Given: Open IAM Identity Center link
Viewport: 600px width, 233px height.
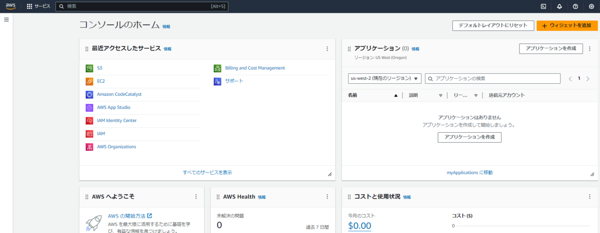Looking at the screenshot, I should [117, 120].
